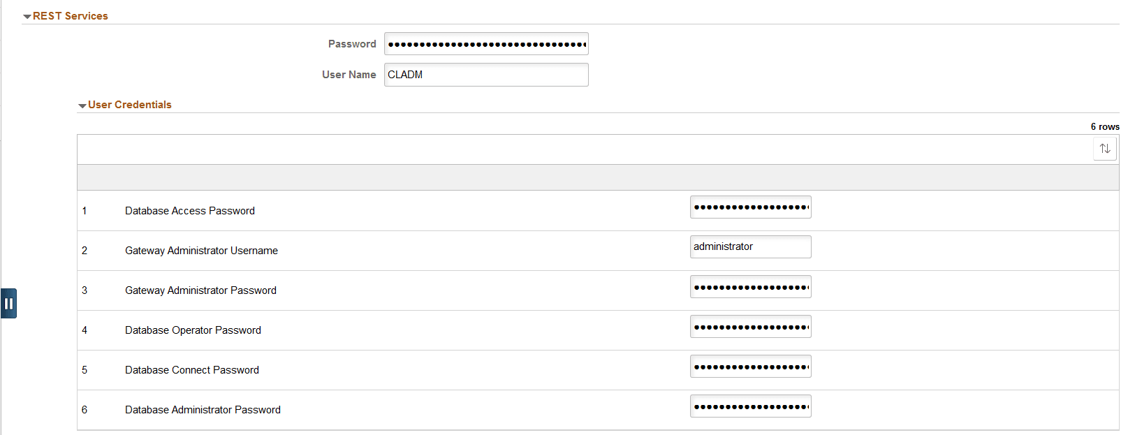Select the Gateway Administrator Username field
This screenshot has width=1128, height=435.
[750, 246]
